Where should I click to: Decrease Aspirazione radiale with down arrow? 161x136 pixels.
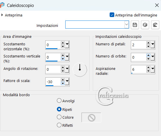pyautogui.click(x=148, y=71)
